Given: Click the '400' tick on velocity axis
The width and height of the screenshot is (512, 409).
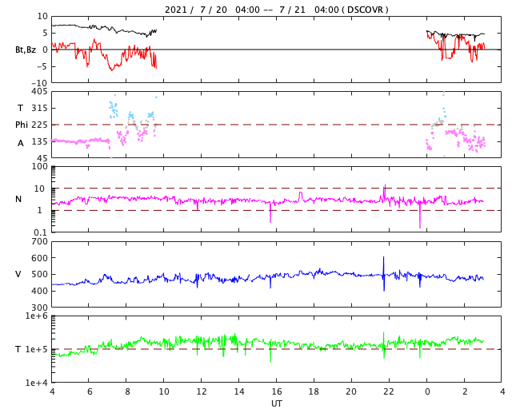Looking at the screenshot, I should pyautogui.click(x=39, y=291).
